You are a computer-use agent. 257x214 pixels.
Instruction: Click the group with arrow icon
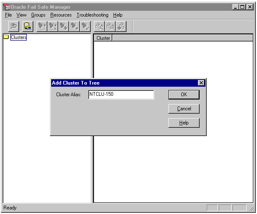click(x=74, y=26)
